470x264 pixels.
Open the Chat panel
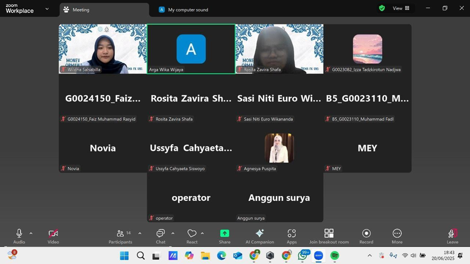click(160, 235)
